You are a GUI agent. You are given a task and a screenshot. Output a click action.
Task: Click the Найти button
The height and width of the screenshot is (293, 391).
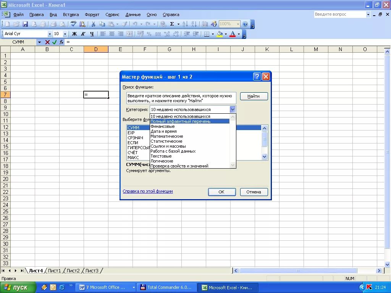pyautogui.click(x=254, y=96)
